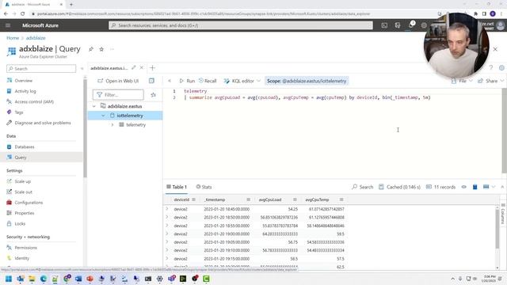Open File Explorer from the taskbar
This screenshot has height=285, width=507.
pyautogui.click(x=32, y=279)
